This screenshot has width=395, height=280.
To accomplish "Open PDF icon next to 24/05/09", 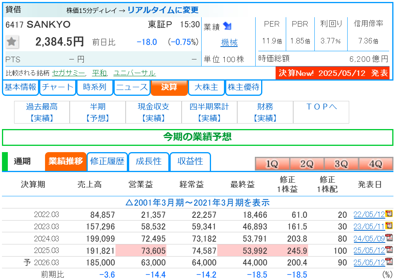I will (389, 238).
